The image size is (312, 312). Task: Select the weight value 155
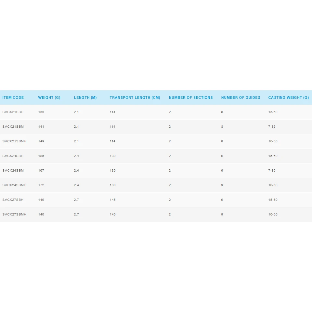point(41,112)
